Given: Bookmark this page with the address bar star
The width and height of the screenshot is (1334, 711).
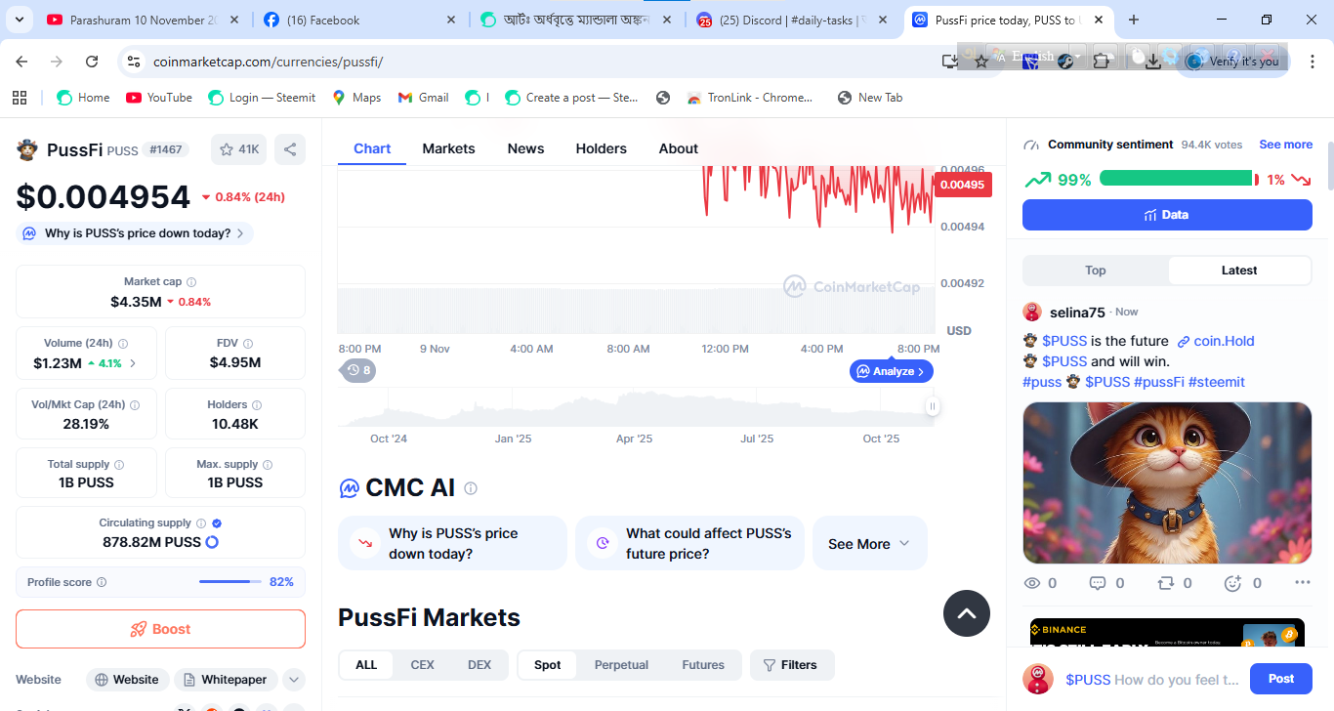Looking at the screenshot, I should point(982,62).
